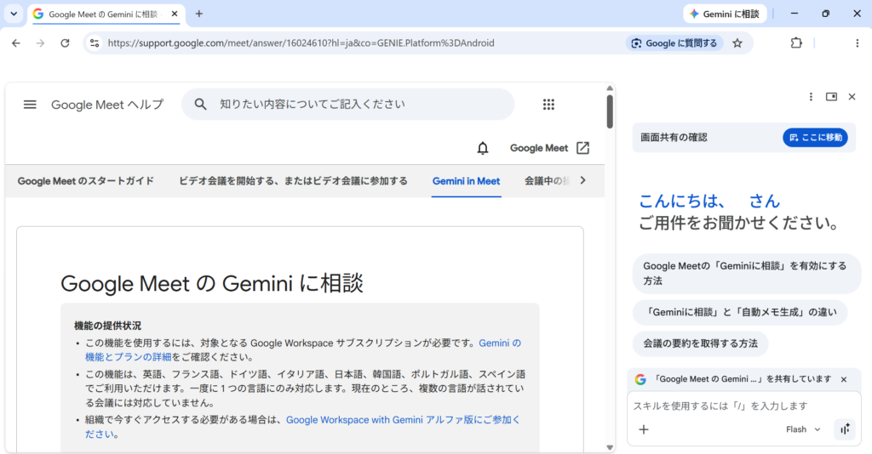
Task: Open the Google Meet external link
Action: point(549,148)
